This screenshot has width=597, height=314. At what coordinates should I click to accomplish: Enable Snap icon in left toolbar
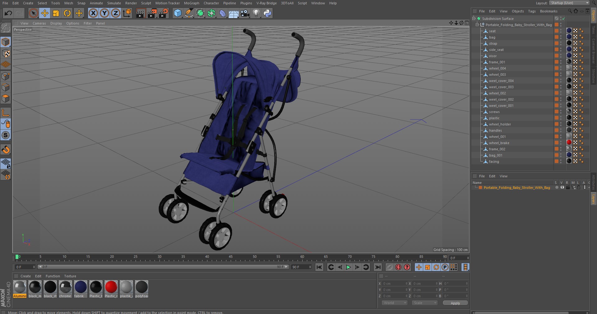click(x=6, y=150)
